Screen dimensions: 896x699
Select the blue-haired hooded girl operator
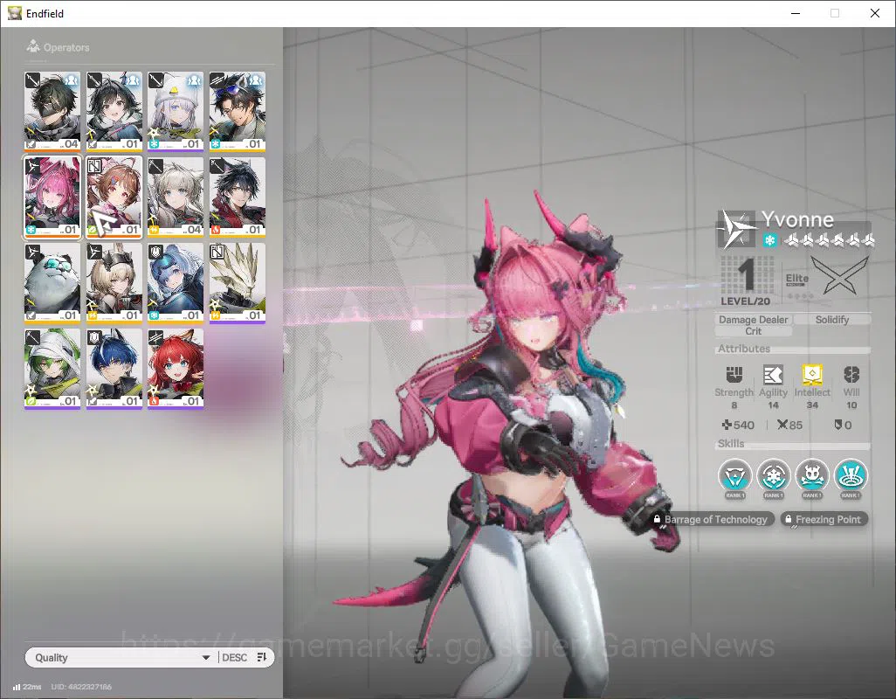pos(176,283)
